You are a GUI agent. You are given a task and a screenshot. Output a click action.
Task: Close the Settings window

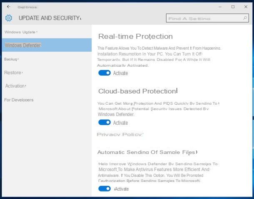[246, 7]
